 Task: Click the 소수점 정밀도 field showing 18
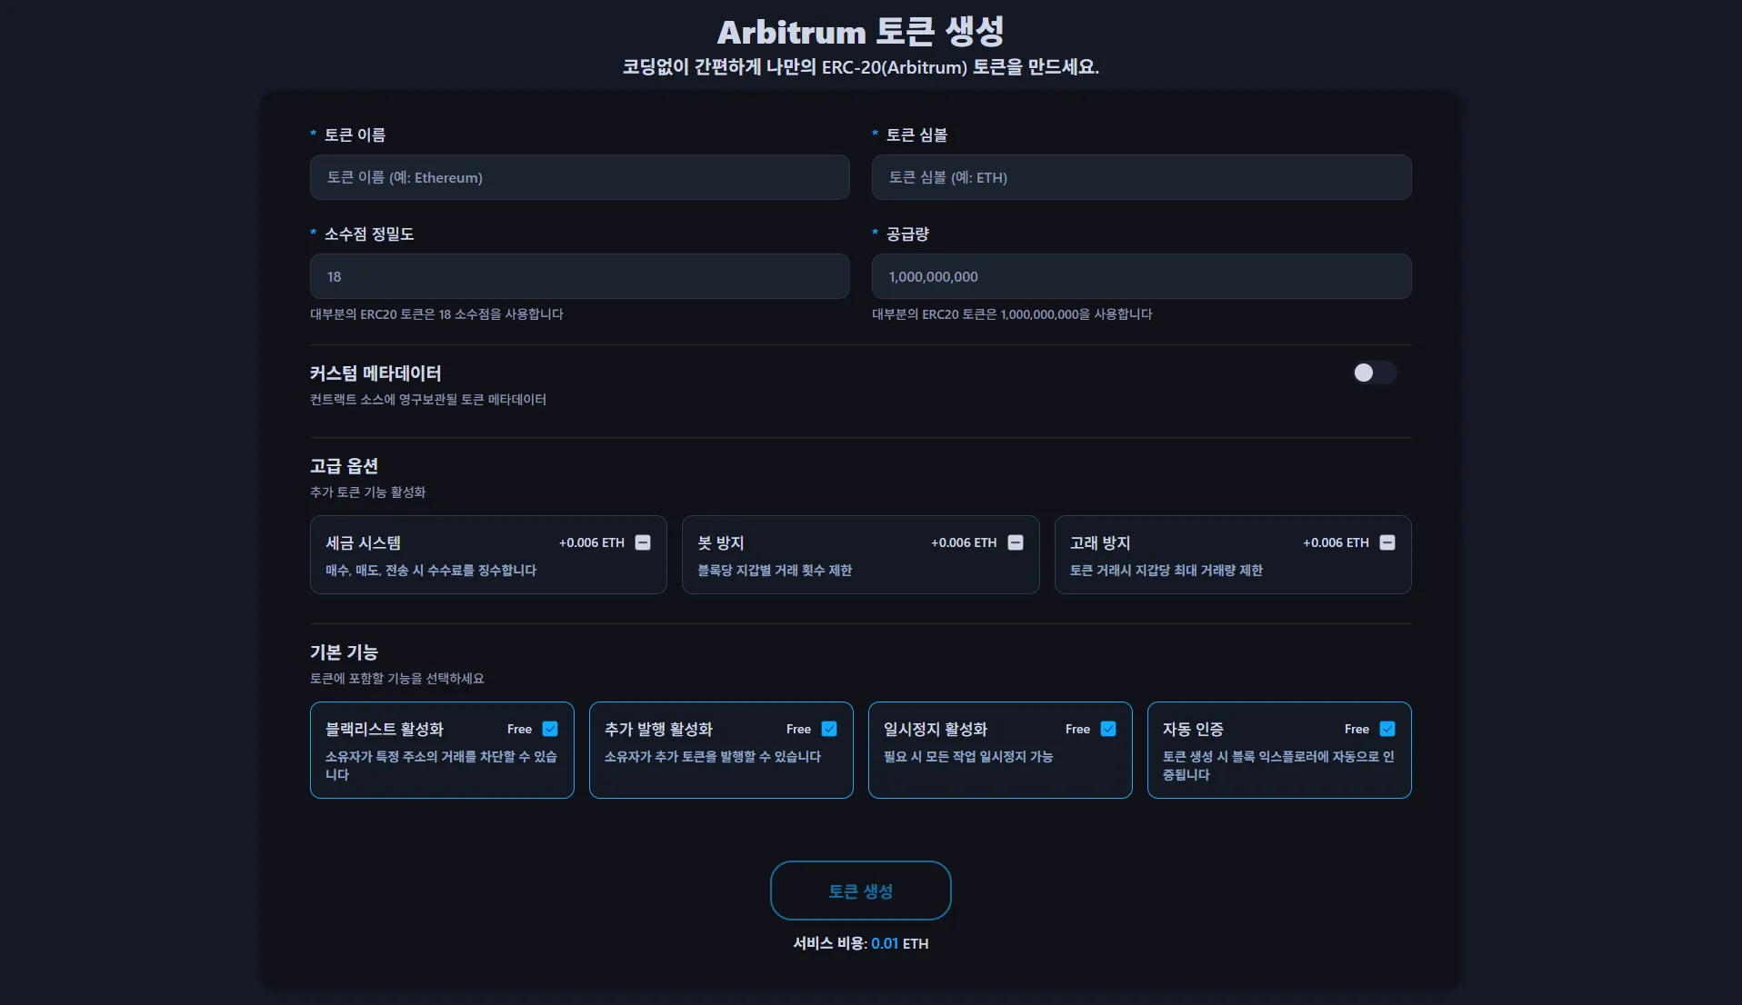[x=579, y=276]
